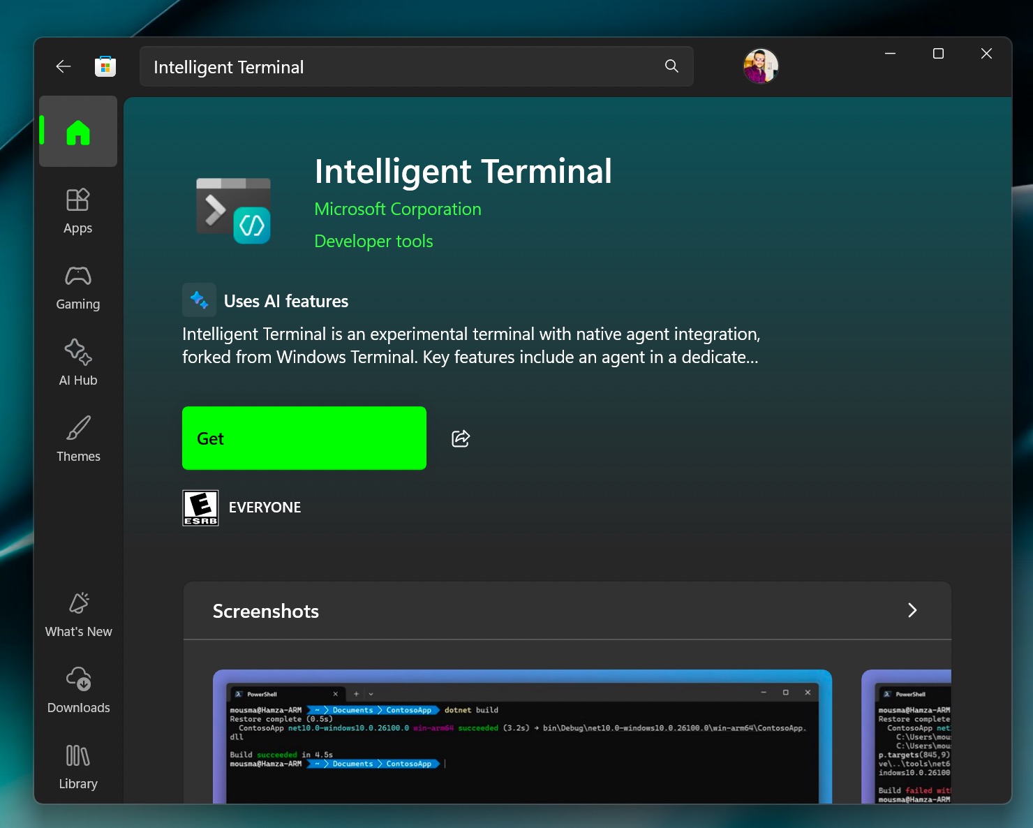Click the Intelligent Terminal app icon

(x=233, y=211)
